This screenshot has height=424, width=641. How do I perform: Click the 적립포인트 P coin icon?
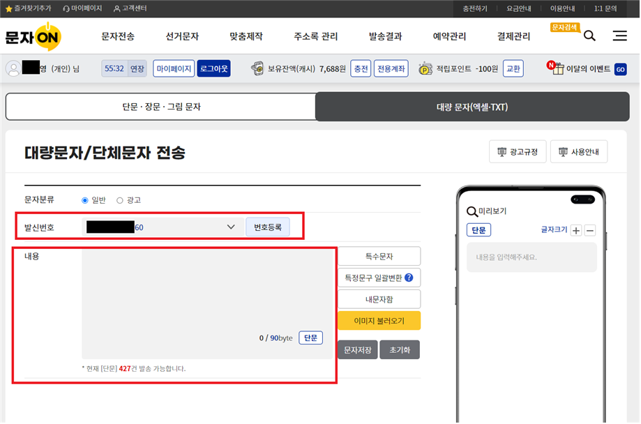425,68
